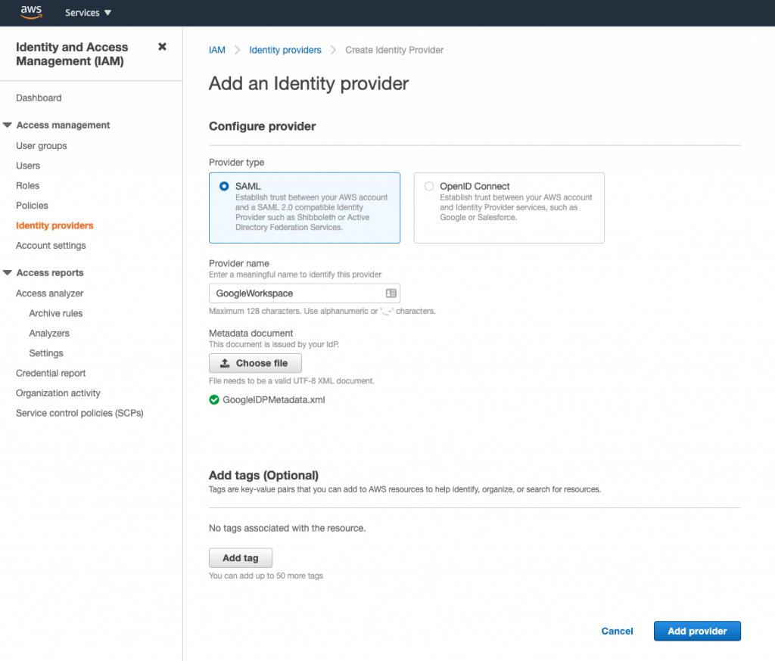
Task: Open the Services menu
Action: coord(87,12)
